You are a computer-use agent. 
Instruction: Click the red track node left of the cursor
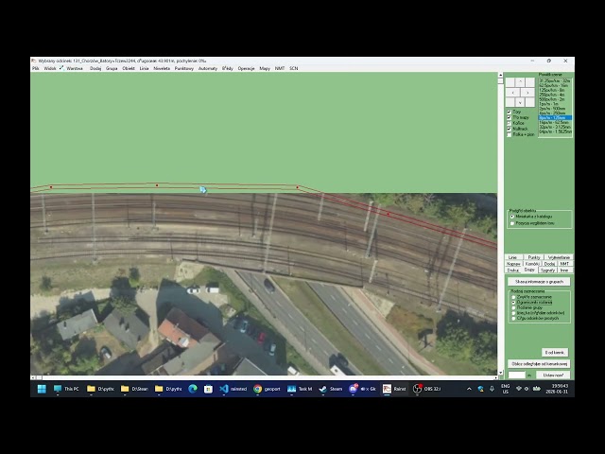pyautogui.click(x=157, y=185)
